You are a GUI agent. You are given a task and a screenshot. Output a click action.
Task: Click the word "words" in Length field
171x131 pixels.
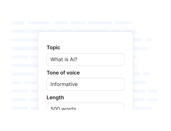pos(68,108)
